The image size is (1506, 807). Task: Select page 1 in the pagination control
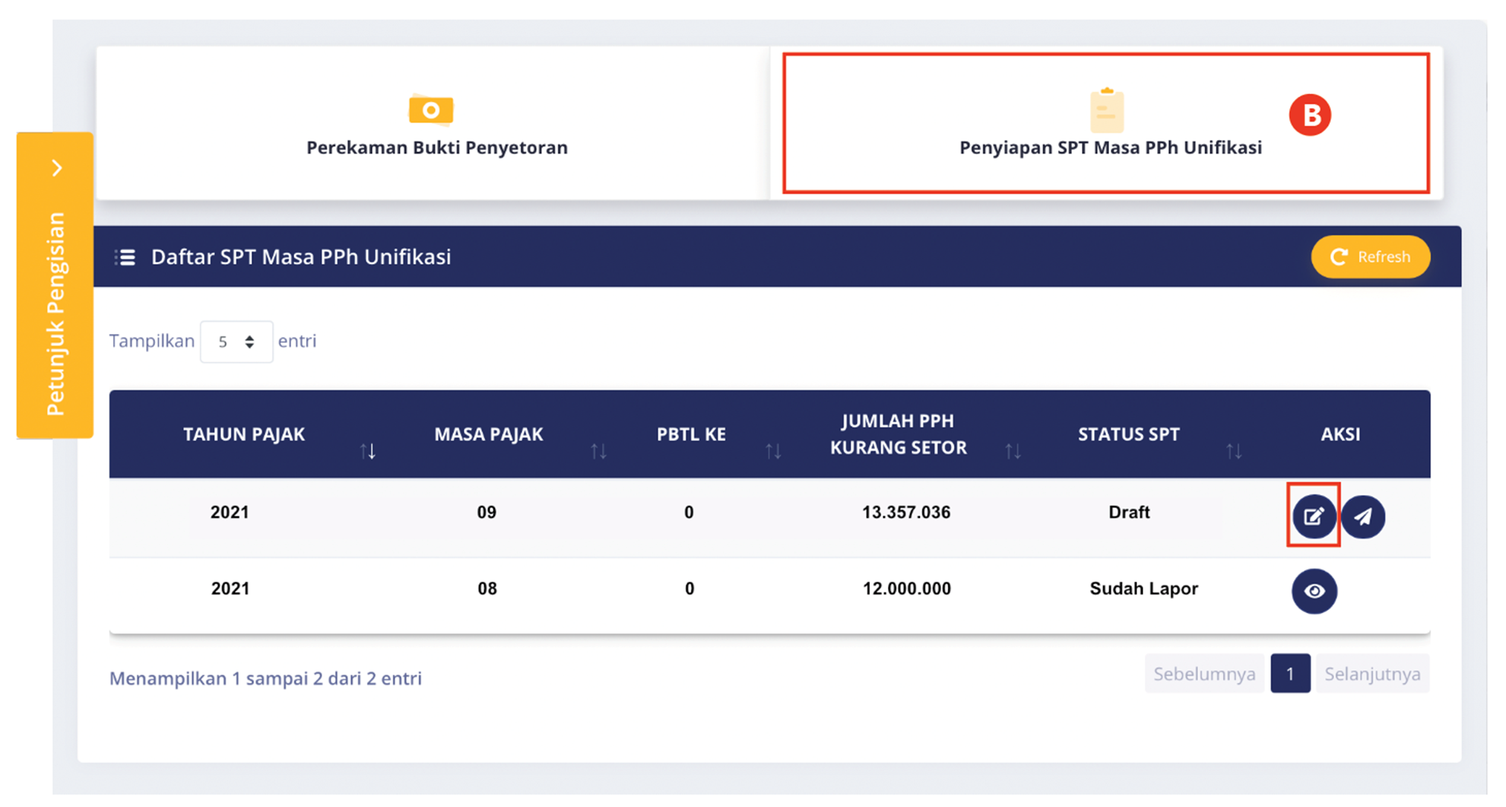pyautogui.click(x=1290, y=673)
